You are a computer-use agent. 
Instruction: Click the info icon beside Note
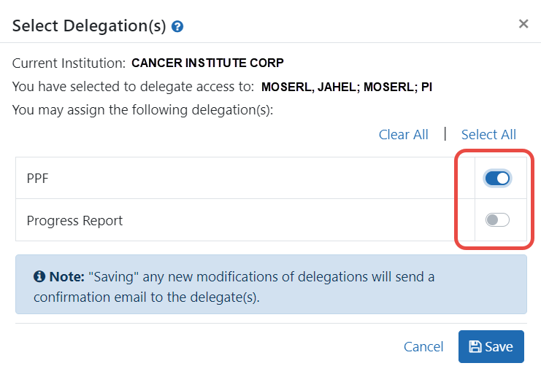pos(39,276)
